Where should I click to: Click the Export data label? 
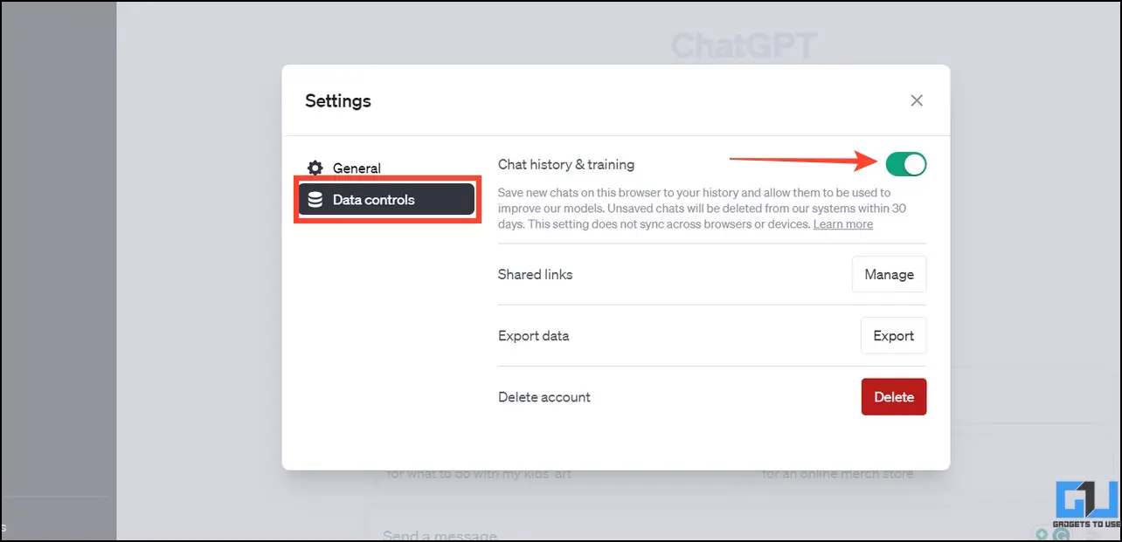pyautogui.click(x=533, y=336)
